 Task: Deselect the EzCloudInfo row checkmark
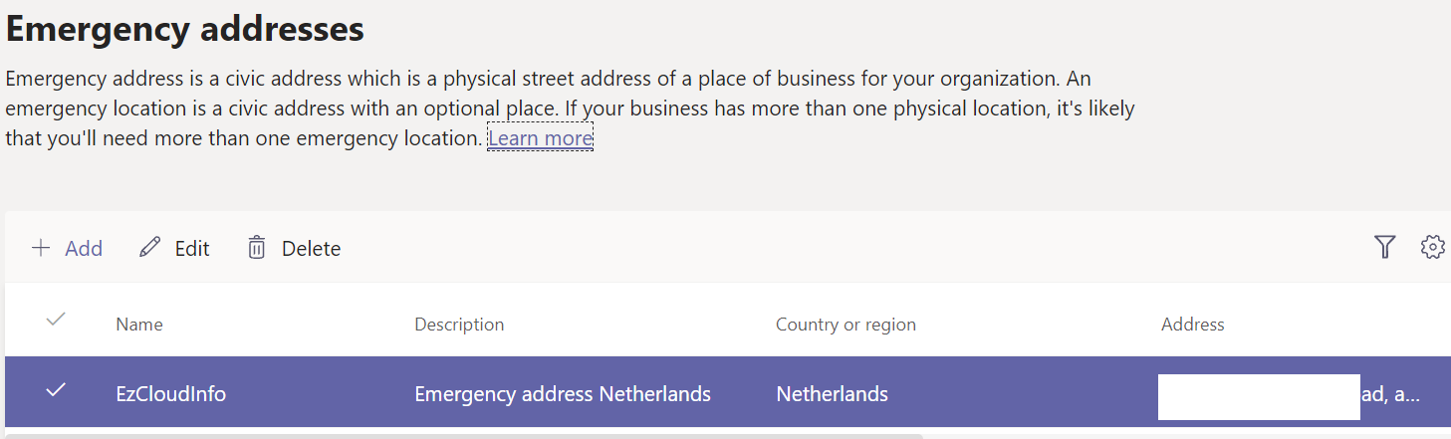(56, 390)
